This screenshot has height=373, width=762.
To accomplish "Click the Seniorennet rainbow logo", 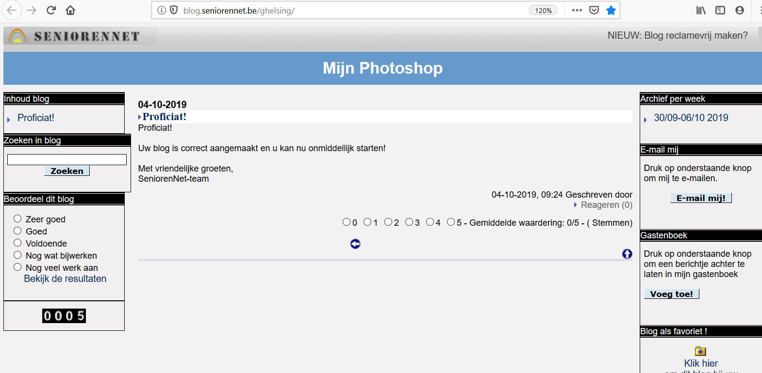I will point(18,36).
